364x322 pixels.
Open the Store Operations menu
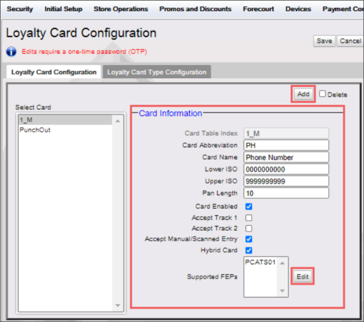click(x=120, y=9)
